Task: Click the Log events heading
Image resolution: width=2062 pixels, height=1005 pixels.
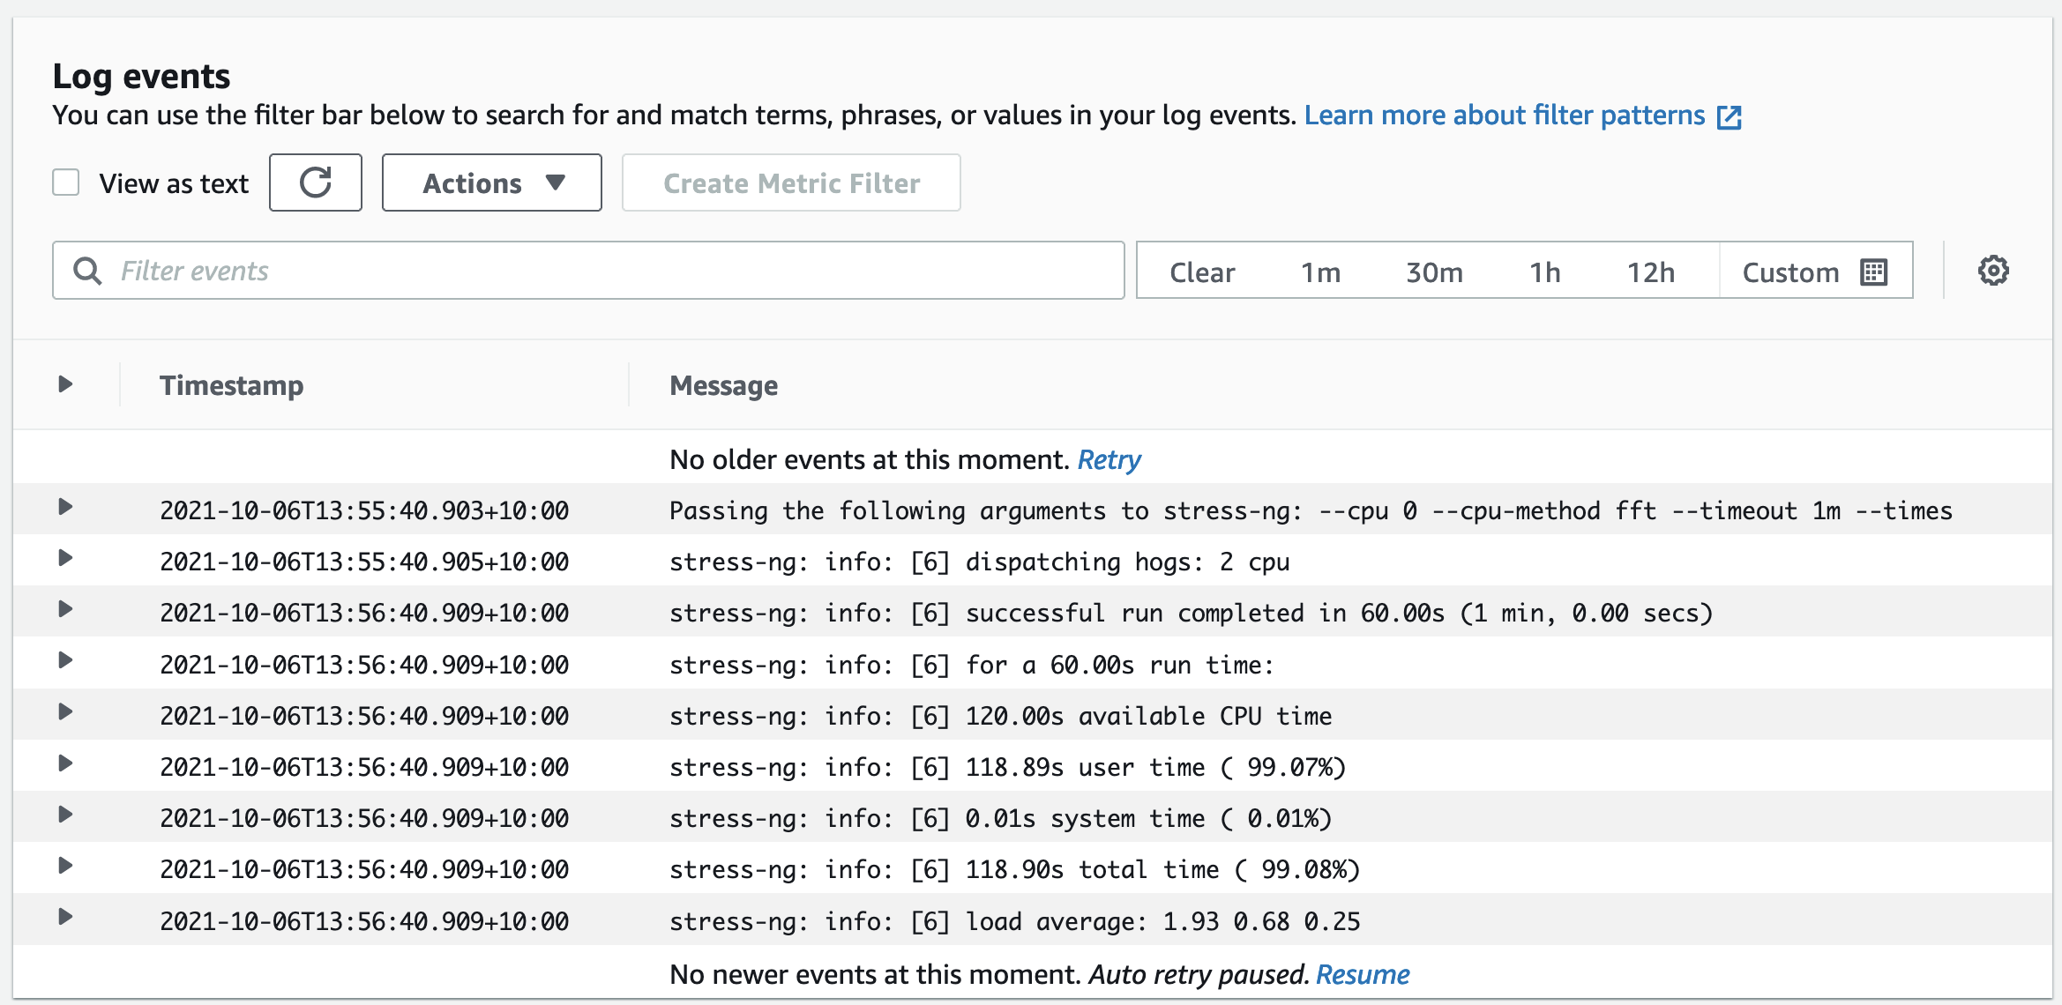Action: coord(141,77)
